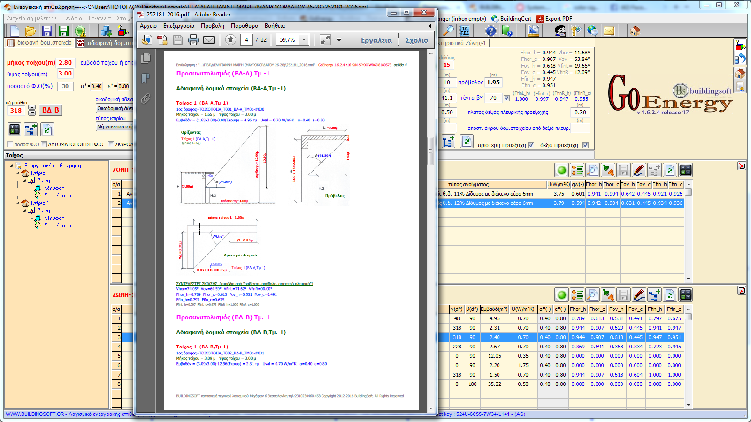751x422 pixels.
Task: Click the Export PDF button
Action: [x=554, y=19]
